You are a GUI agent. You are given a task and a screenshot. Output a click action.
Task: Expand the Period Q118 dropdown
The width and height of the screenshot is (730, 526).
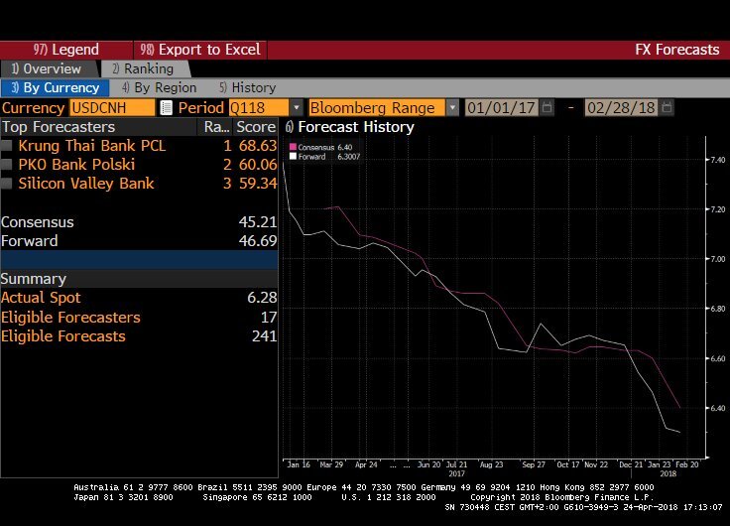click(296, 107)
